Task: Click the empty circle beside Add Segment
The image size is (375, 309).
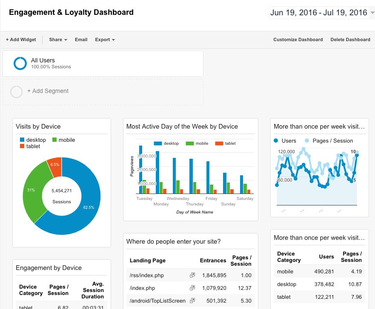Action: (x=16, y=92)
